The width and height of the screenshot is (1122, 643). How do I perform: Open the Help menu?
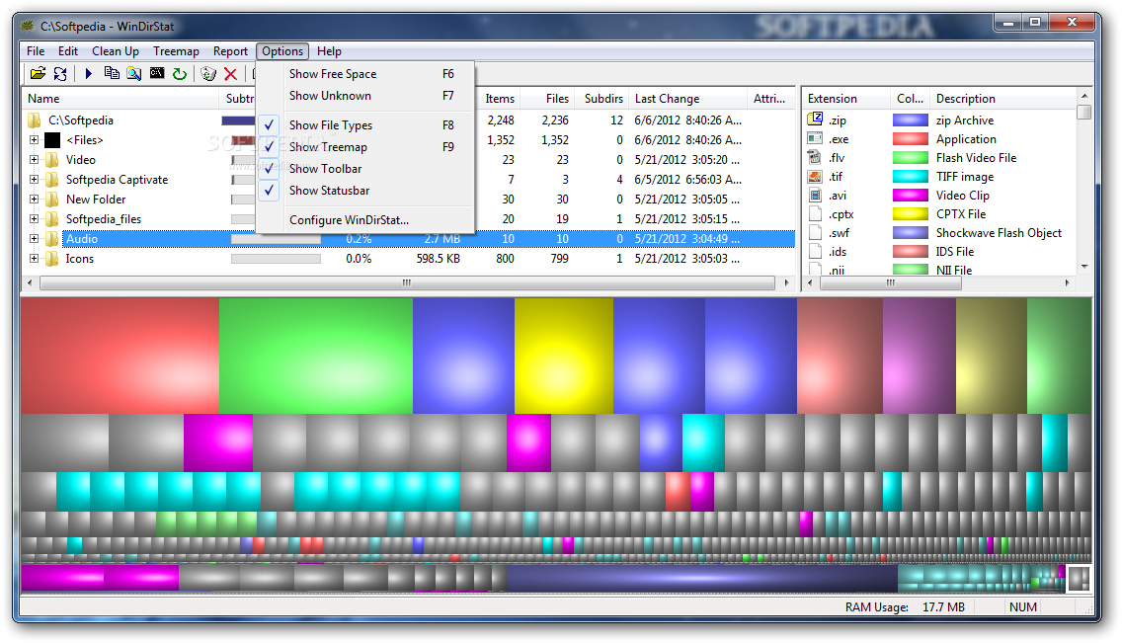pyautogui.click(x=329, y=50)
